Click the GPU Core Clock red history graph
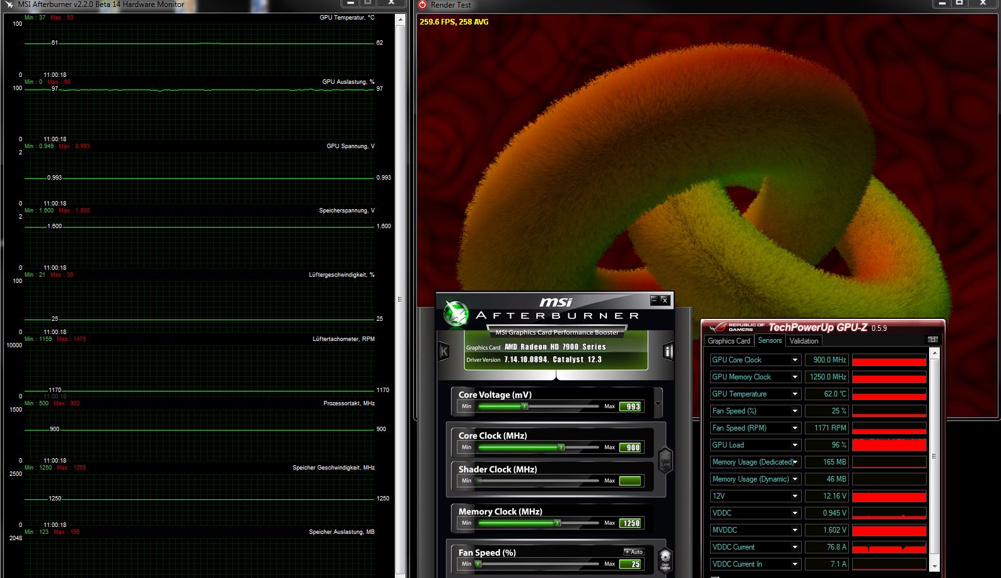 889,360
